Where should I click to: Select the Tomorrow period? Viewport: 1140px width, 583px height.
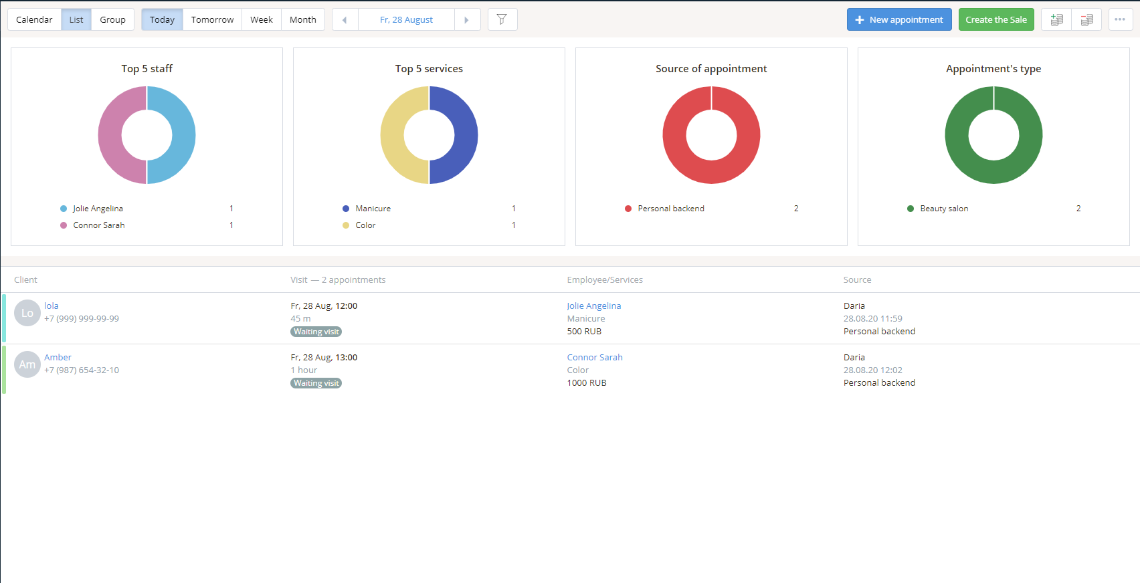[212, 19]
